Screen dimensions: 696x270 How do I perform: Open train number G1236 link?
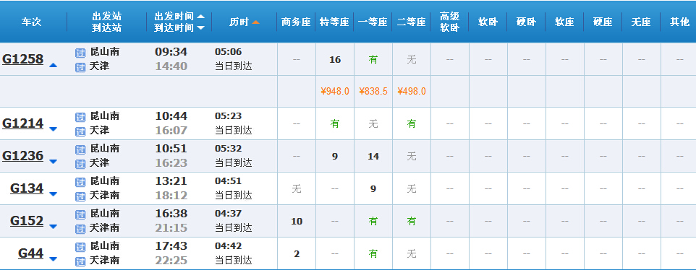click(x=22, y=156)
